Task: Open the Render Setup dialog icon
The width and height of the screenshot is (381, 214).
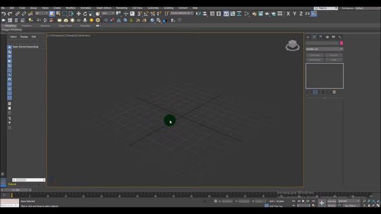Action: tap(254, 14)
